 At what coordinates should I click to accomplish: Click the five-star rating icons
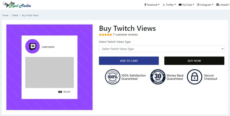[105, 35]
